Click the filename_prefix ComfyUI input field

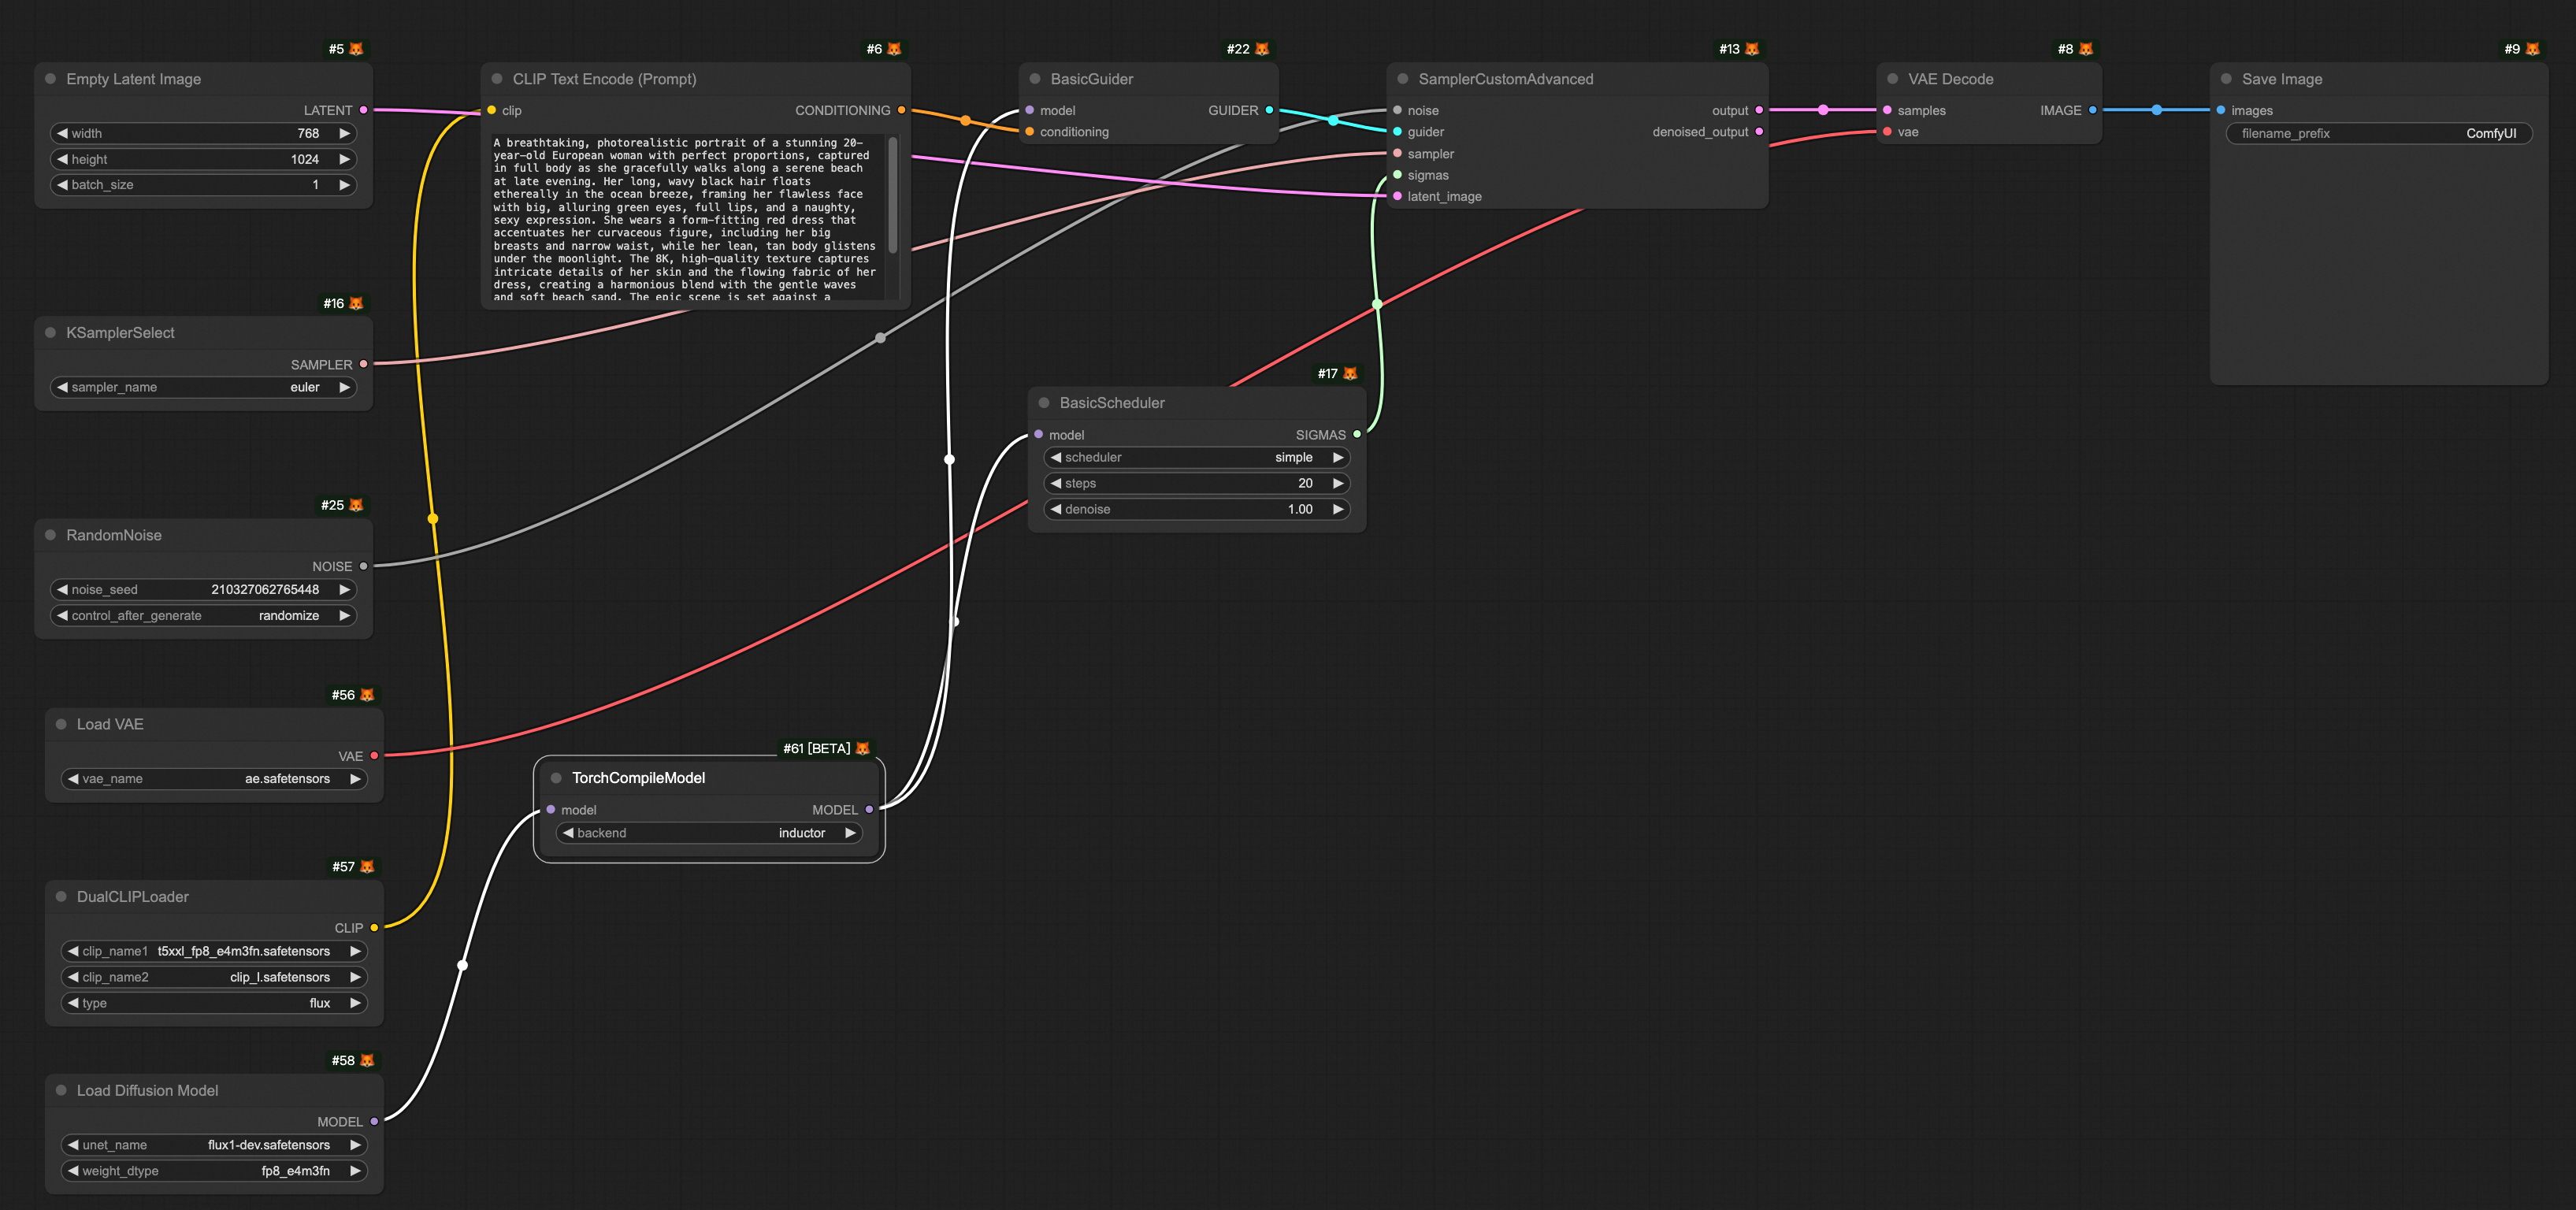pyautogui.click(x=2378, y=133)
